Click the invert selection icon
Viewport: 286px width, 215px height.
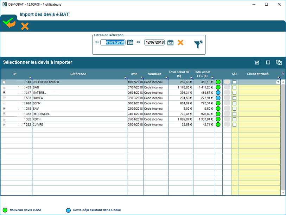point(279,62)
